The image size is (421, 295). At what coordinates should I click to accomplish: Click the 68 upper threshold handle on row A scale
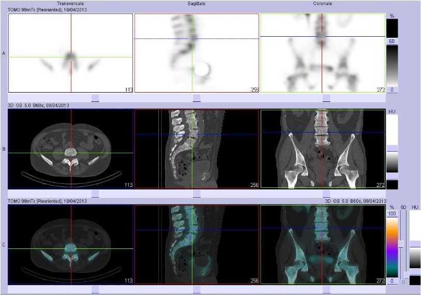coord(392,41)
